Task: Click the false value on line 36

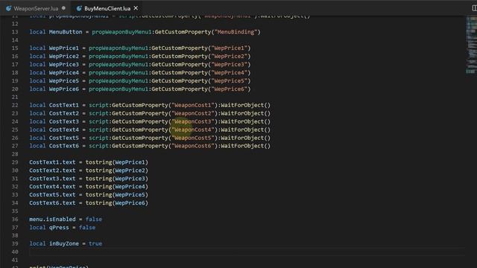Action: tap(94, 220)
